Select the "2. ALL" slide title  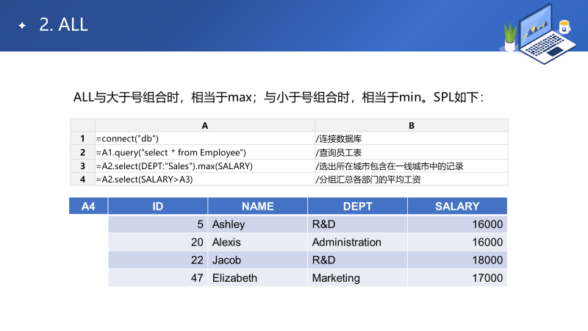(x=63, y=24)
